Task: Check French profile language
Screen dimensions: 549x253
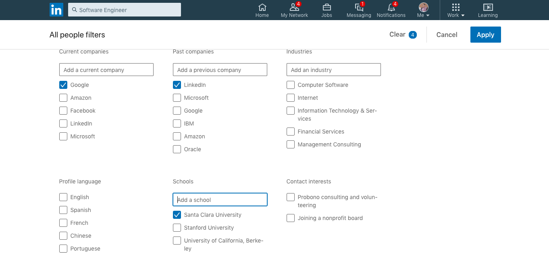Action: pyautogui.click(x=63, y=223)
